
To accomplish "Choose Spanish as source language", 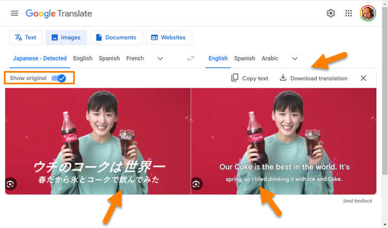I will [x=109, y=58].
